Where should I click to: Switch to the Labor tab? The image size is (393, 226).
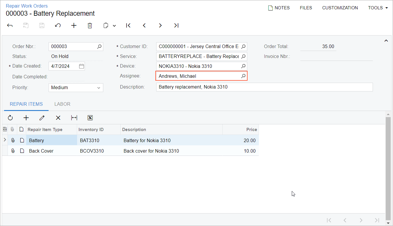coord(62,104)
